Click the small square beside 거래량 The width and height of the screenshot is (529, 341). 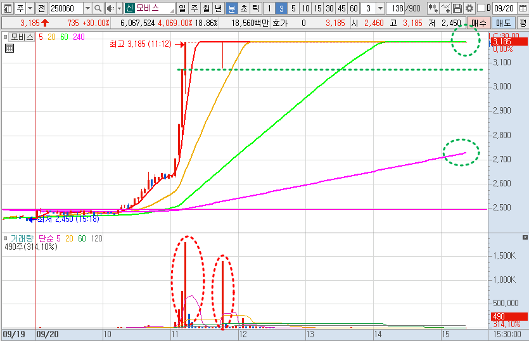(x=6, y=238)
